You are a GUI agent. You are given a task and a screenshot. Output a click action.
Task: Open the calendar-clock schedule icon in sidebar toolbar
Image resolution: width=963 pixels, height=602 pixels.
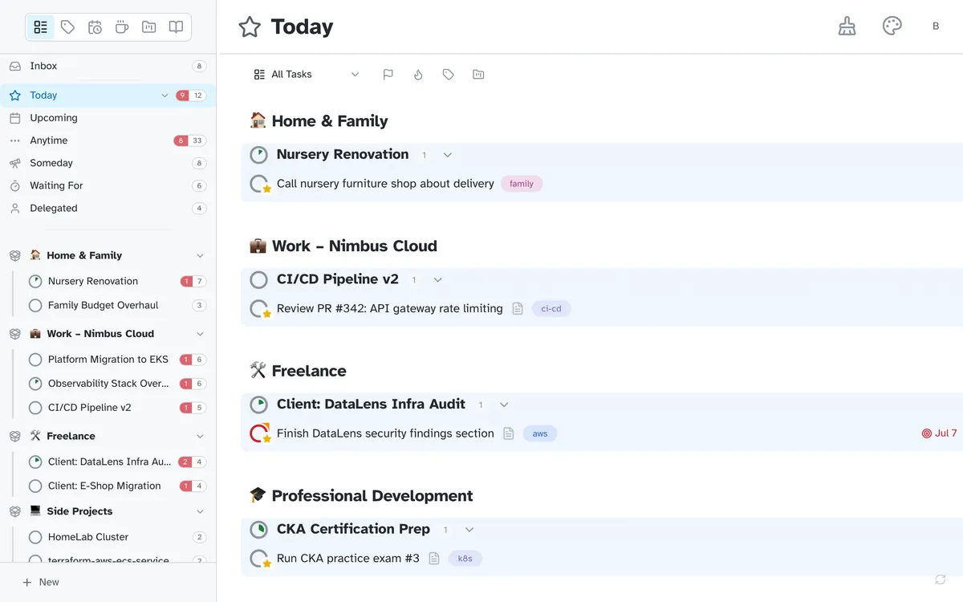click(x=95, y=27)
